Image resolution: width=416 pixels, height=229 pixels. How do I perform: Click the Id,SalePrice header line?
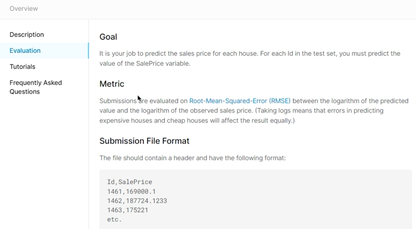130,182
